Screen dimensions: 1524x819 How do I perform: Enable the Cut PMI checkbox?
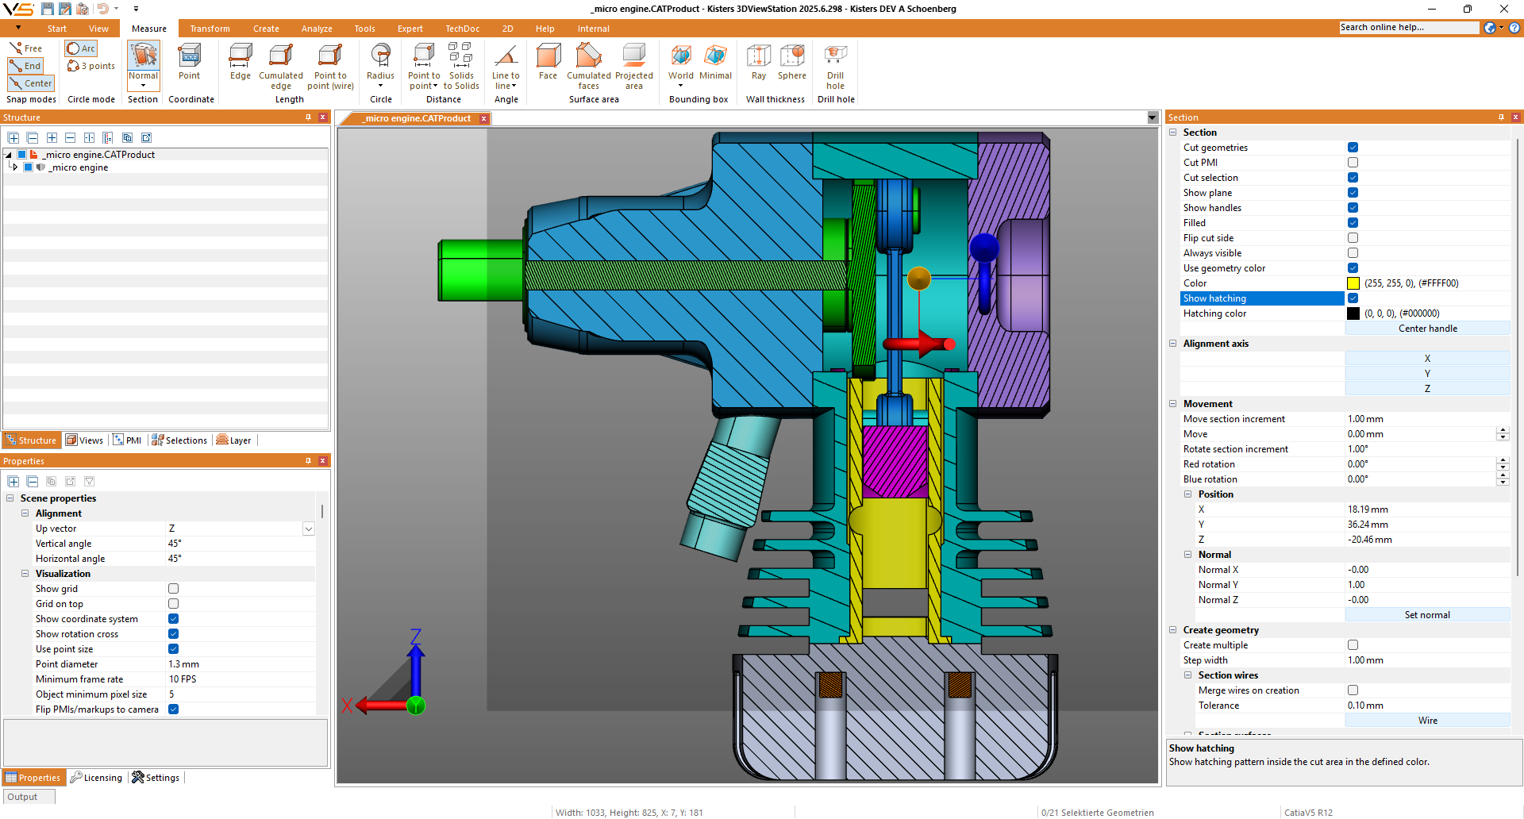coord(1353,163)
